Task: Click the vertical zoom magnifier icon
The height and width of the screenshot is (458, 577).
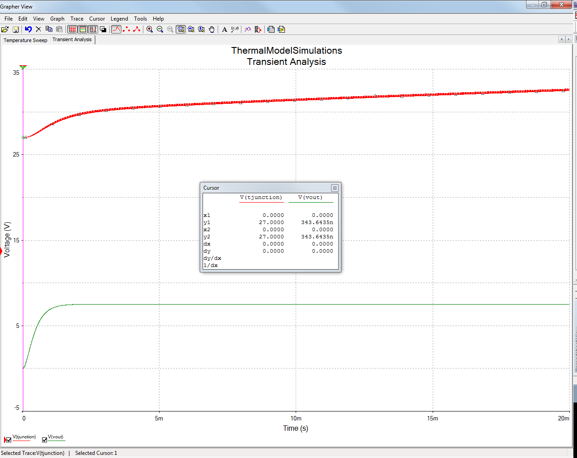Action: pyautogui.click(x=202, y=30)
